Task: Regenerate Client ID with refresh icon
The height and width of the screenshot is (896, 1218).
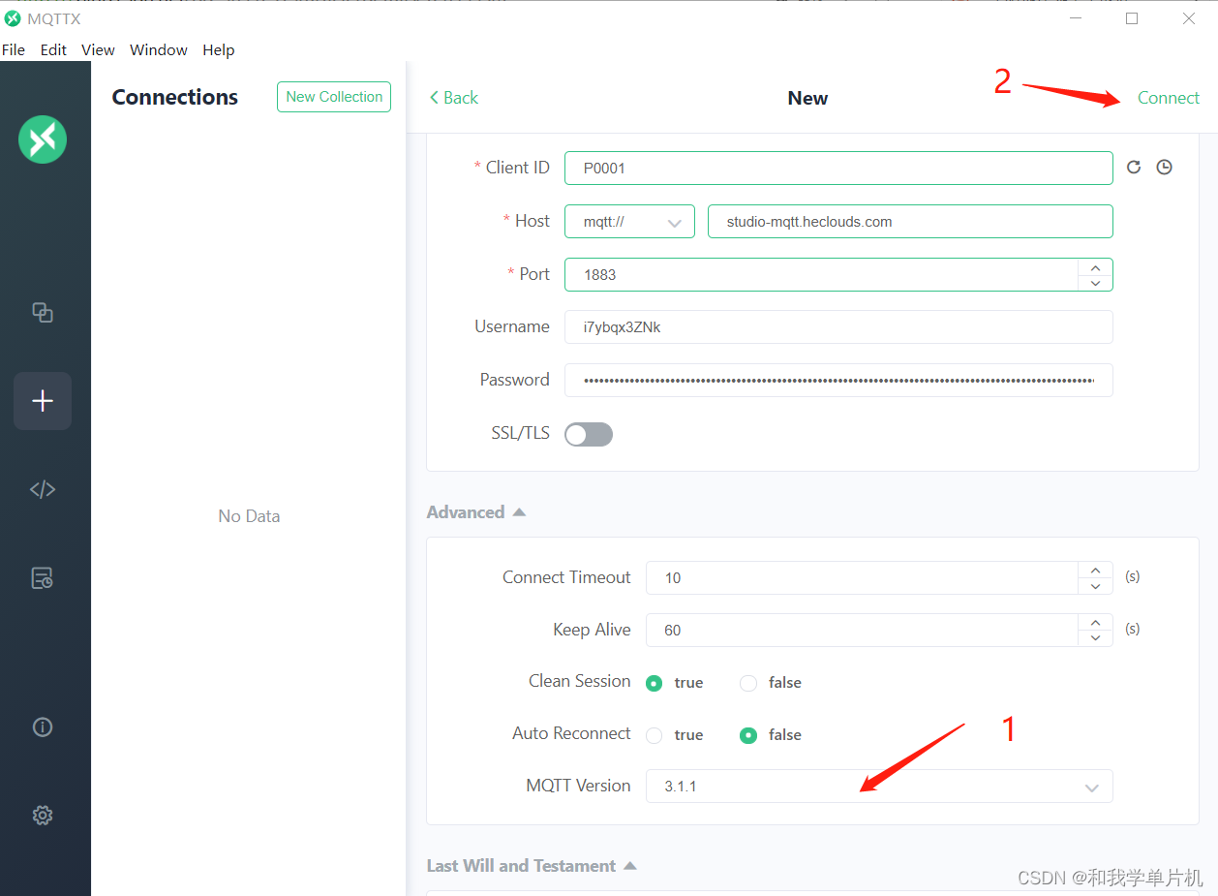Action: pyautogui.click(x=1134, y=168)
